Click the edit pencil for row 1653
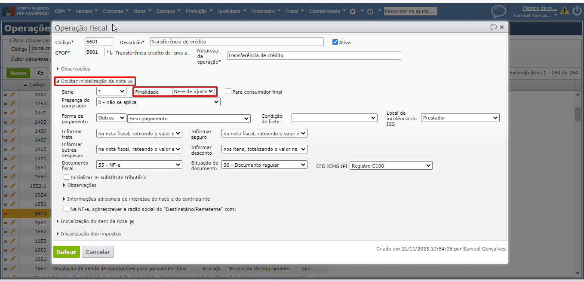Screen dimensions: 584x281 coord(12,241)
